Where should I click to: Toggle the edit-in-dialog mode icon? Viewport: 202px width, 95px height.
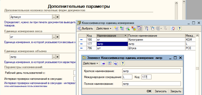[139, 28]
